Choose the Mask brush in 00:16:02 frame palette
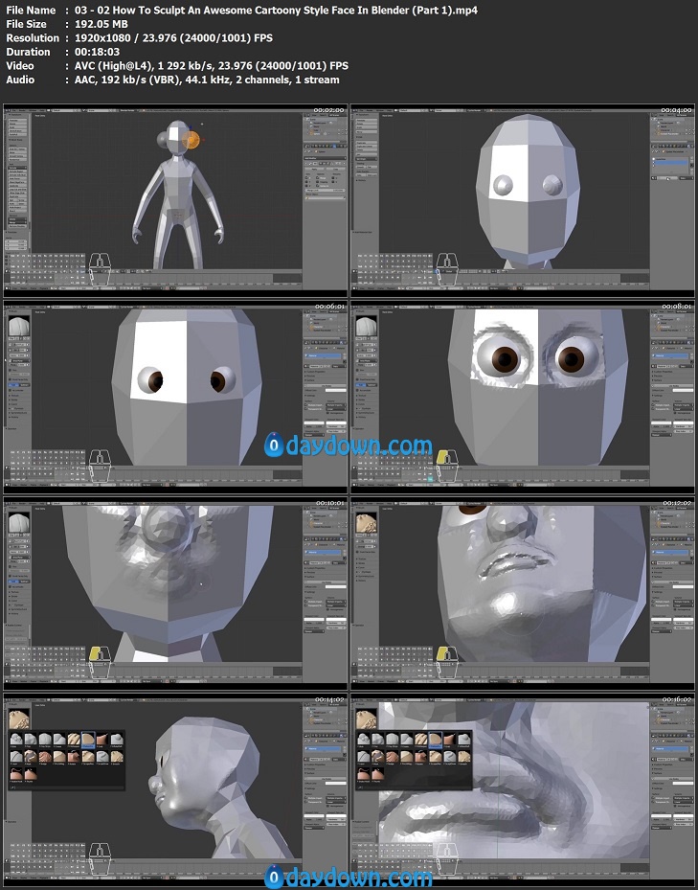698x890 pixels. [x=378, y=756]
